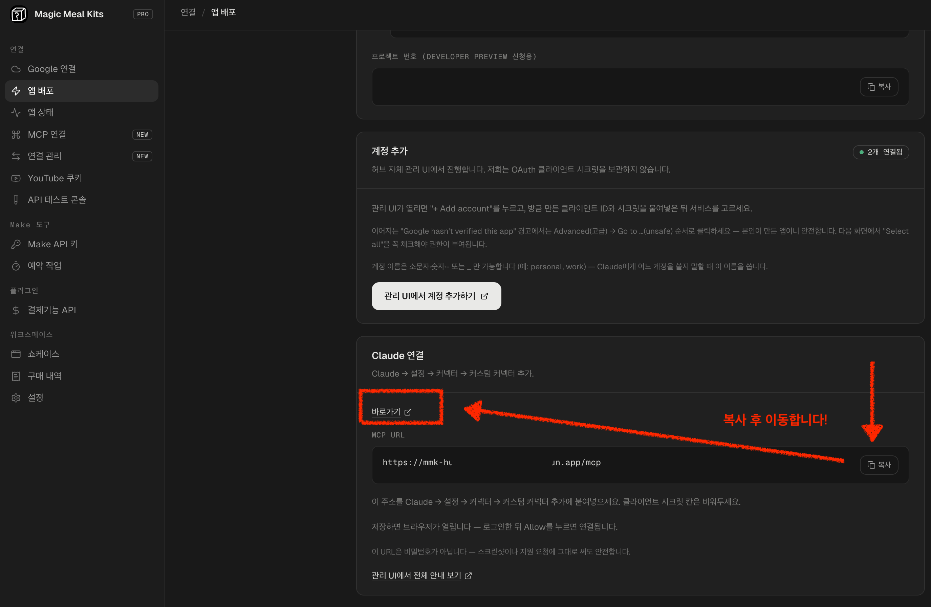This screenshot has height=607, width=931.
Task: Click the 계정 추가 section heading
Action: point(390,151)
